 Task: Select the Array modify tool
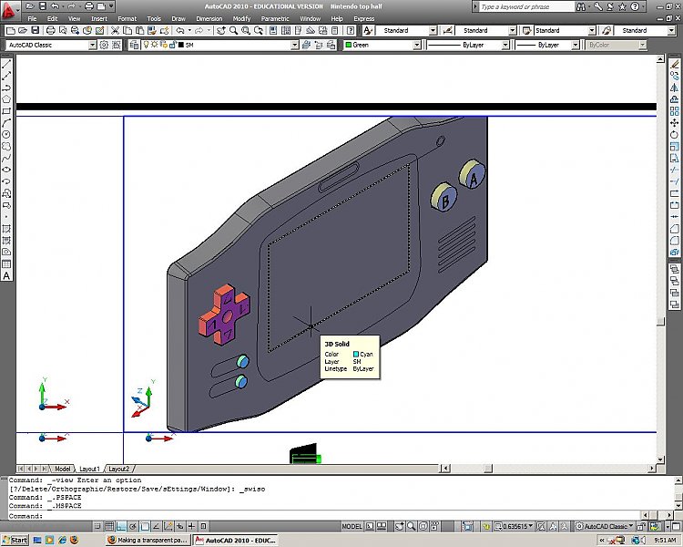[674, 111]
